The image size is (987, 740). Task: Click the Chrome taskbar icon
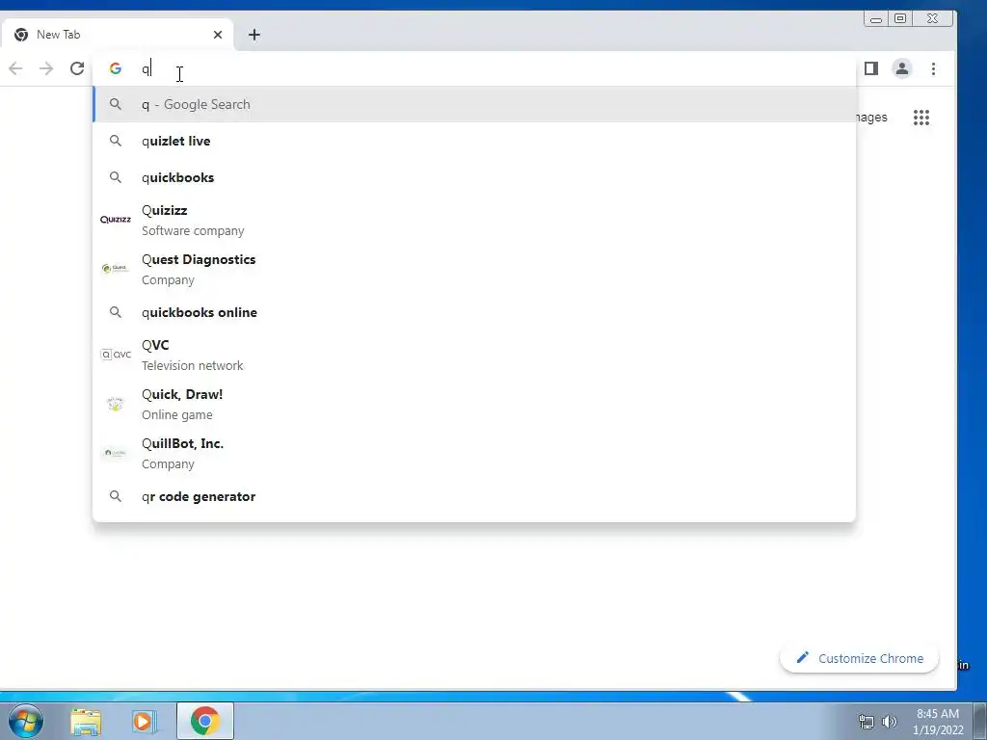[205, 721]
